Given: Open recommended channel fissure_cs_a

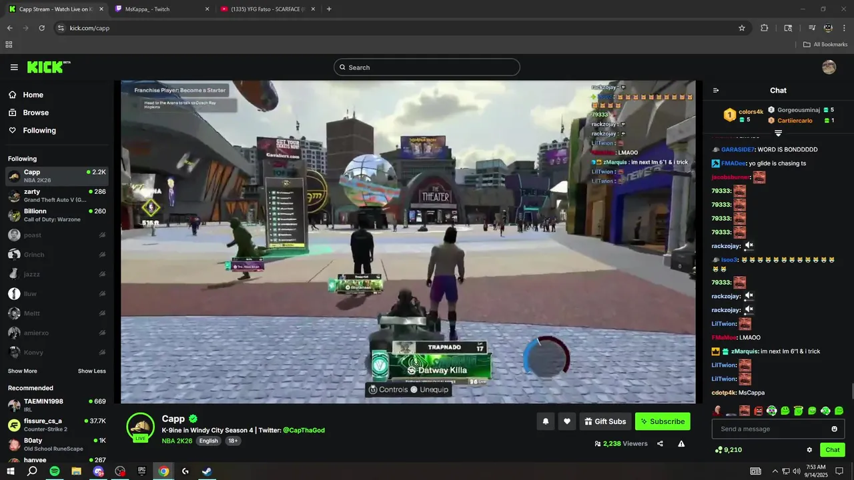Looking at the screenshot, I should (x=57, y=425).
